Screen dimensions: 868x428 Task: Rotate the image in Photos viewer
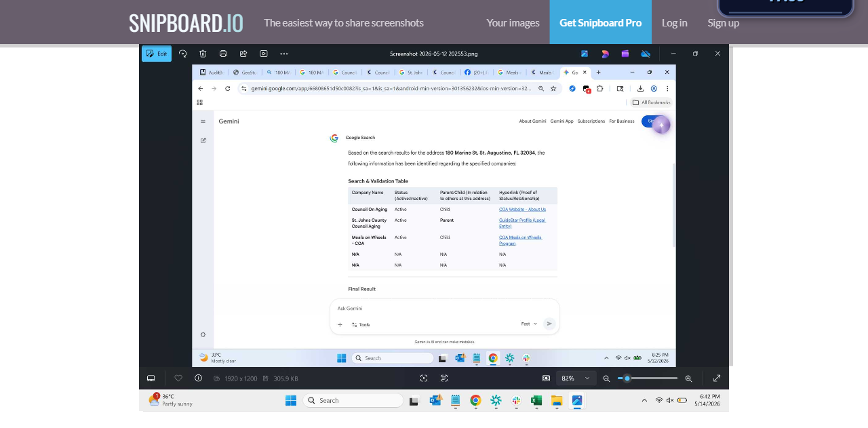182,54
